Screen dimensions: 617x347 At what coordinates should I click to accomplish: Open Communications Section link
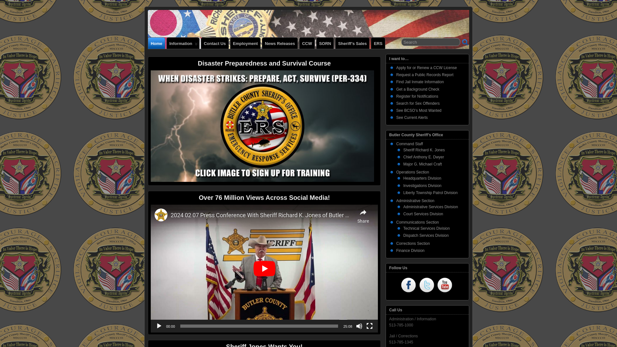[x=417, y=222]
